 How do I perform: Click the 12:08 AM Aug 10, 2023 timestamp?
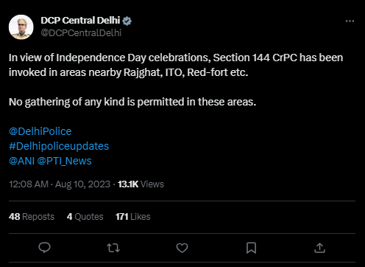click(60, 184)
